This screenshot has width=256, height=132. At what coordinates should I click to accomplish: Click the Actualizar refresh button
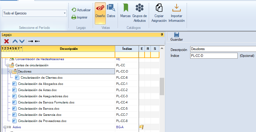(x=81, y=10)
